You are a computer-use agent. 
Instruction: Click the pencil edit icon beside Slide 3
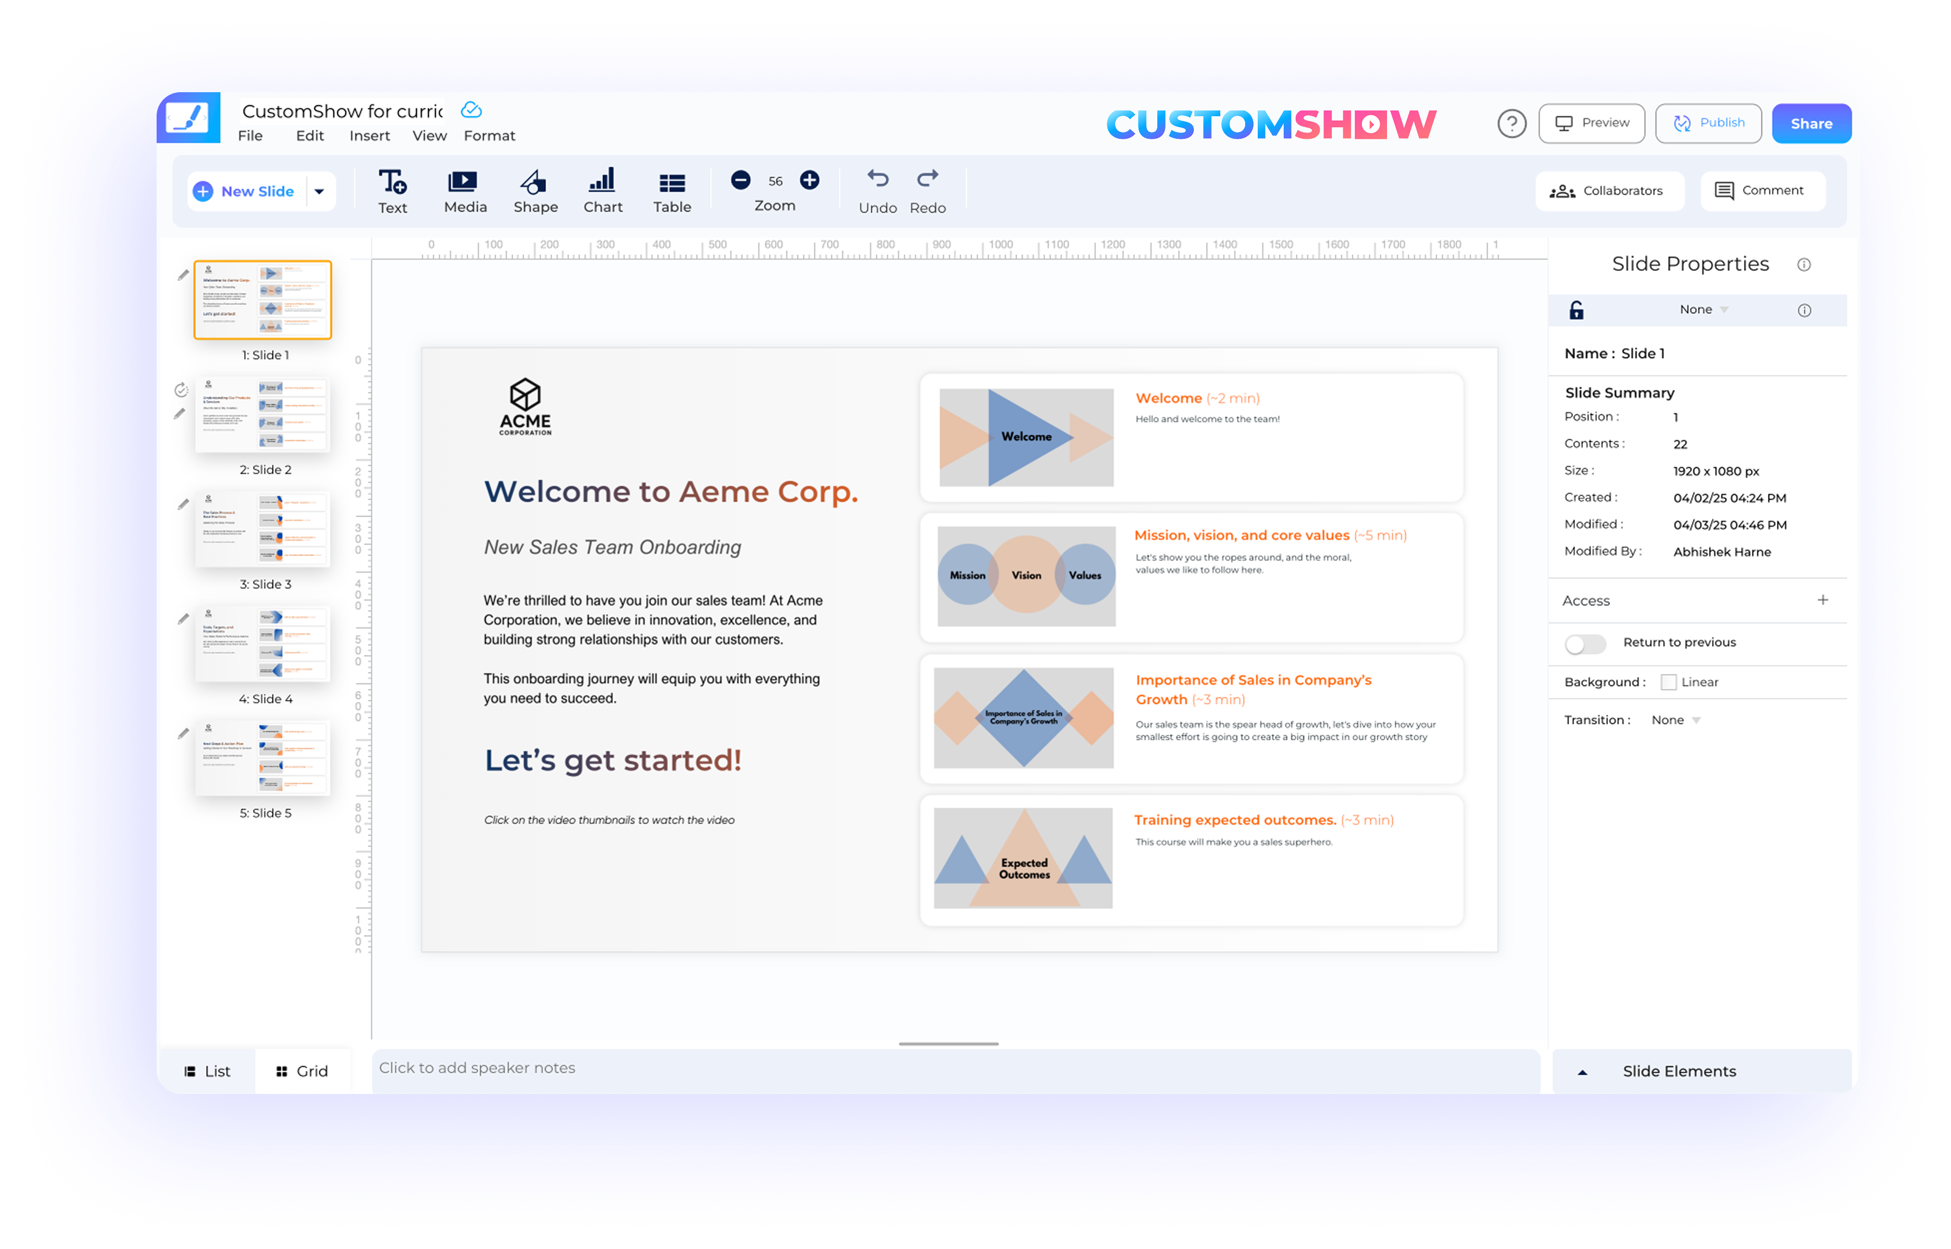click(x=184, y=504)
